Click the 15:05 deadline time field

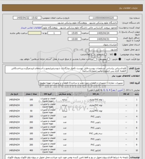click(74, 33)
